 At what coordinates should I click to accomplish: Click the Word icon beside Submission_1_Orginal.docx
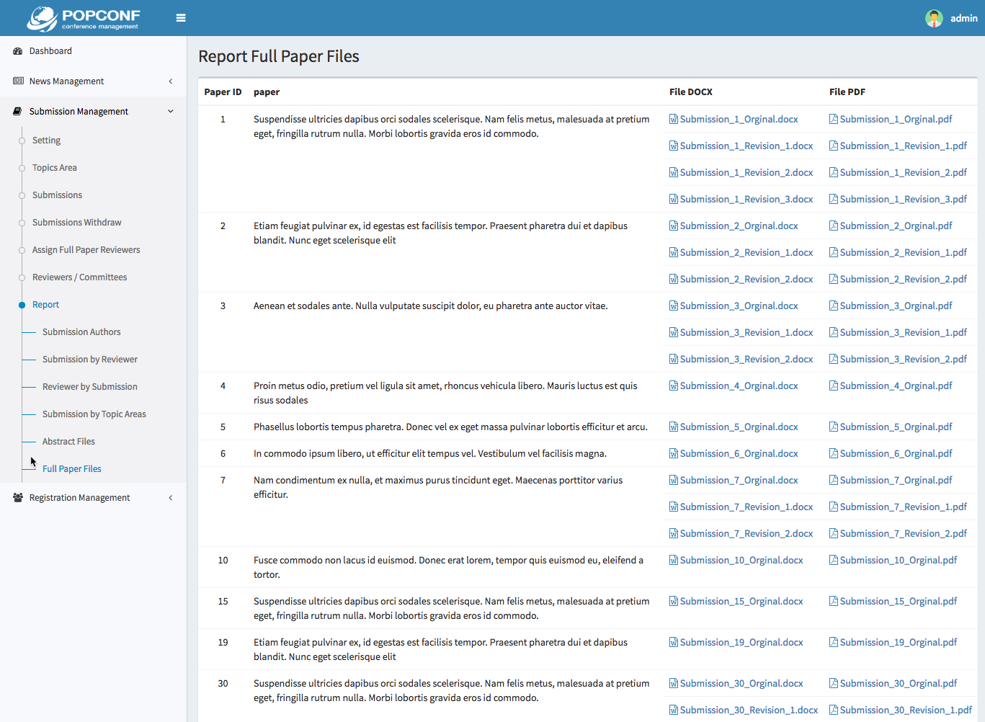pyautogui.click(x=674, y=120)
